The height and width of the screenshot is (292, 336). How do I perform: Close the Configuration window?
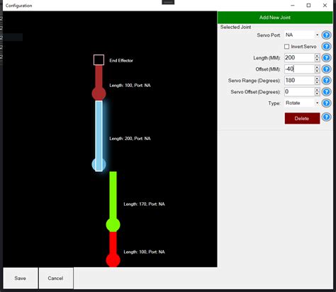[x=325, y=6]
